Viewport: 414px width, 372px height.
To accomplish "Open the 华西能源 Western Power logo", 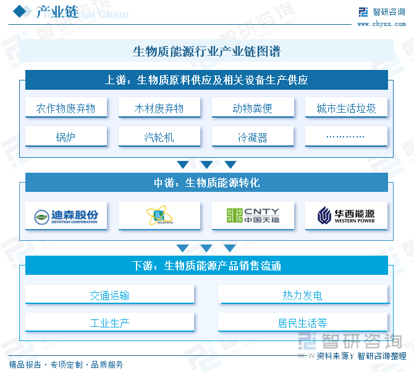I will 346,216.
